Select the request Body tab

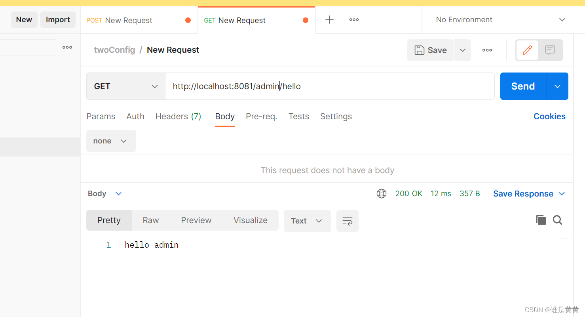(225, 116)
